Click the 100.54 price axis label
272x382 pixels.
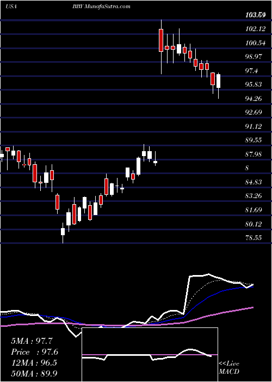pyautogui.click(x=255, y=43)
